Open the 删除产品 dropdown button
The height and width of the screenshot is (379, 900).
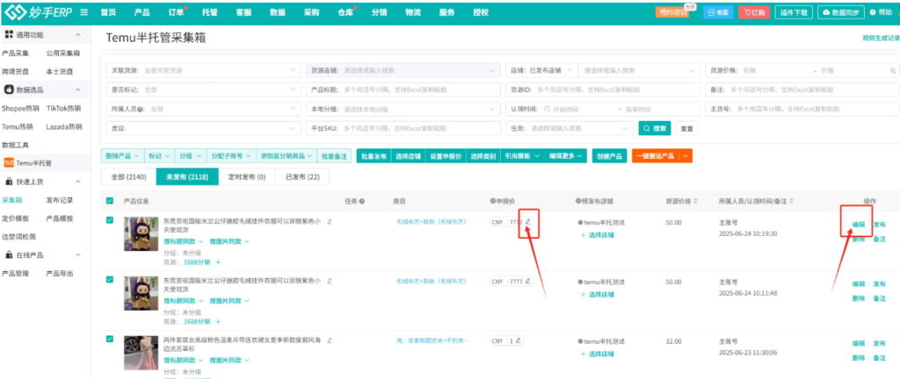click(x=121, y=155)
